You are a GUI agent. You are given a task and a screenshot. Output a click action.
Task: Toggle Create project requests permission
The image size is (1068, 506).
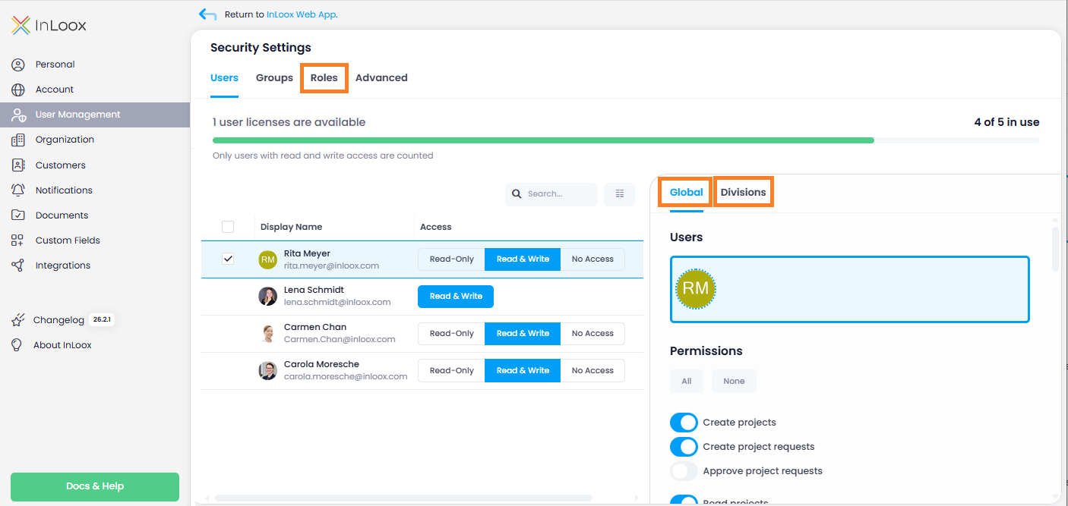coord(684,447)
